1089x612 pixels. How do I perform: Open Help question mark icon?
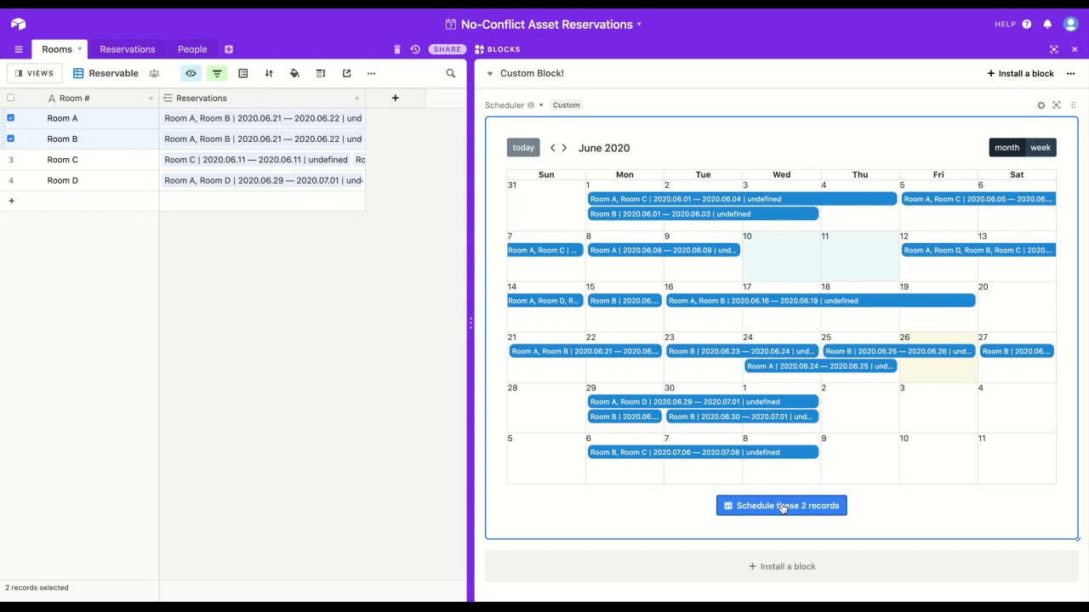[1027, 24]
